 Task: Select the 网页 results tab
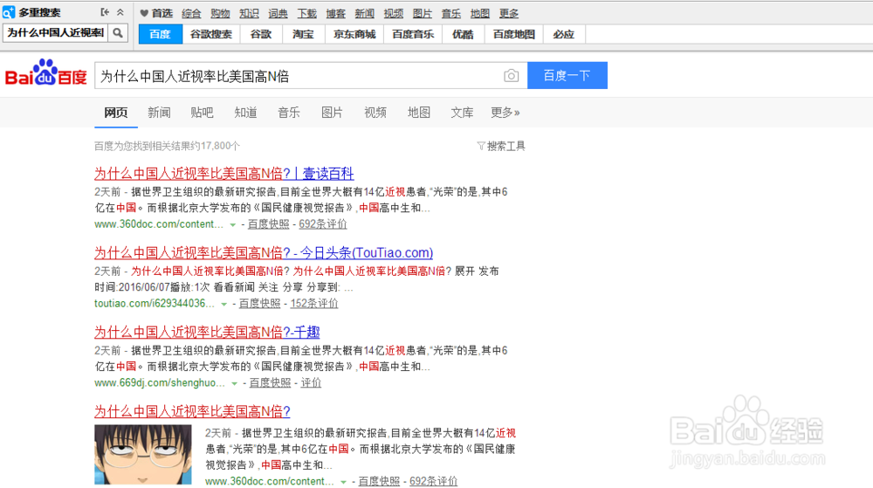coord(116,113)
